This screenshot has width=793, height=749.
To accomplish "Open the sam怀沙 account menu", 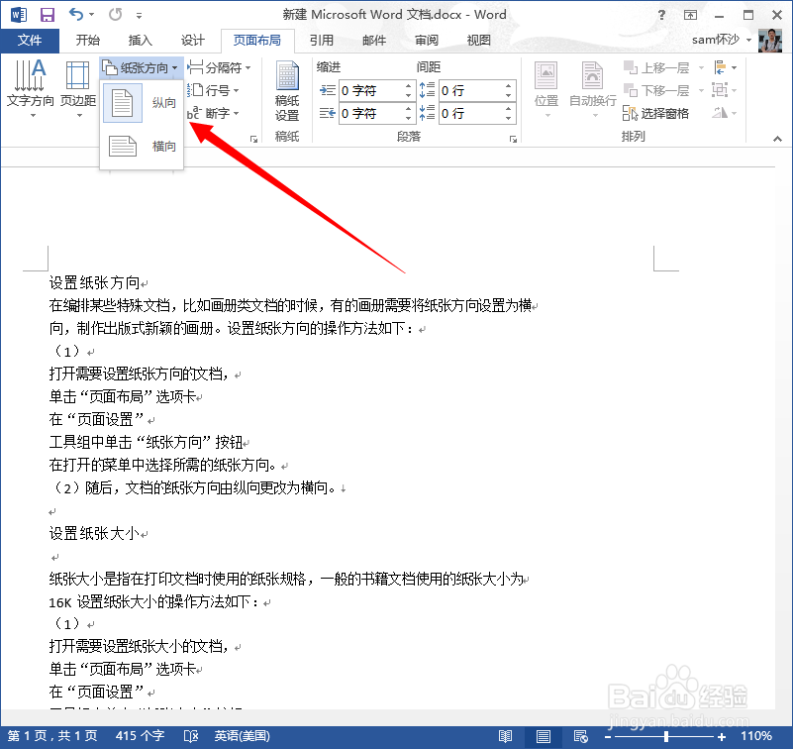I will pos(721,40).
